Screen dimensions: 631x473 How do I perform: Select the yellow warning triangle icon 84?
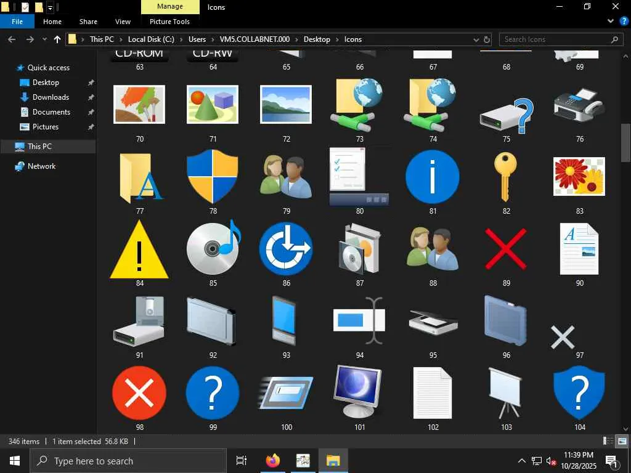coord(139,249)
